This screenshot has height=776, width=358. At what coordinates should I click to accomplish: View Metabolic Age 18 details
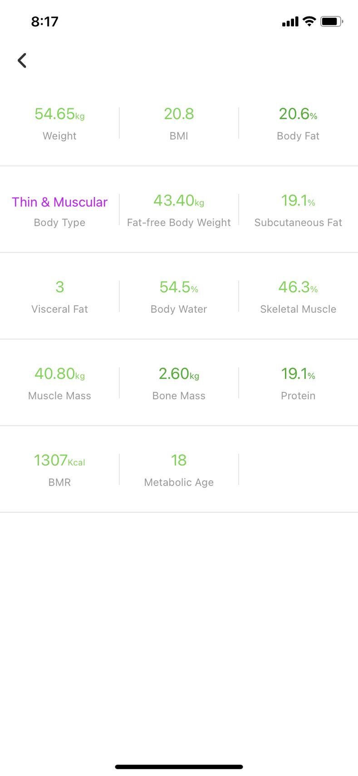coord(179,470)
